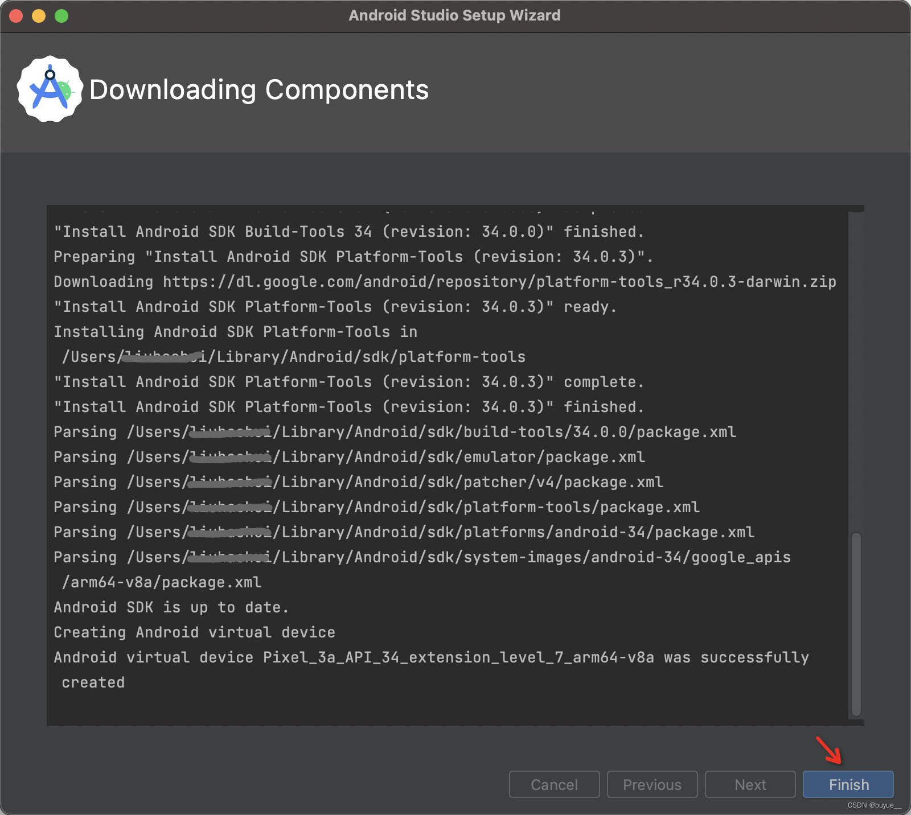911x815 pixels.
Task: Click the Cancel button
Action: click(x=554, y=784)
